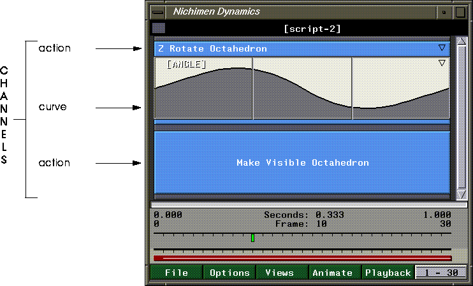Select the Z Rotate Octahedron action bar
Screen dimensions: 473x286
click(x=302, y=48)
